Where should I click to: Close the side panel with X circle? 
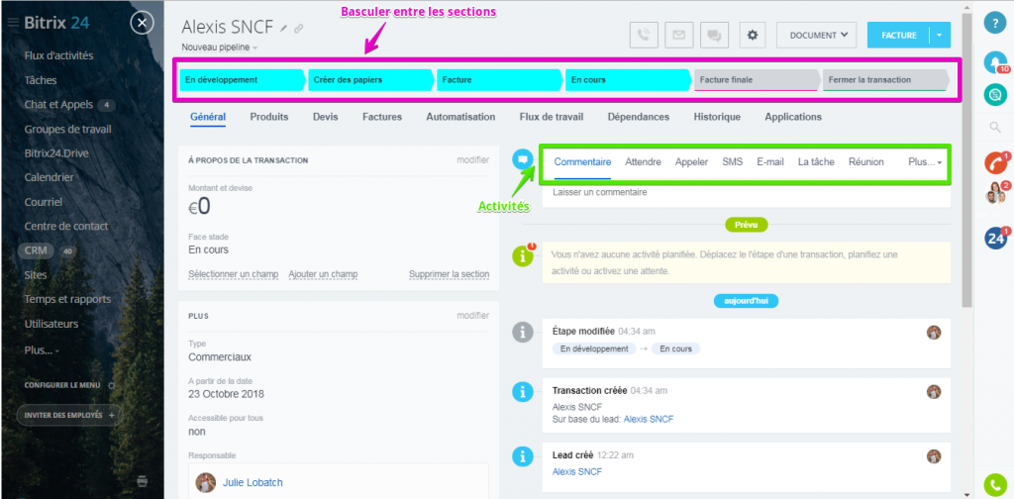point(142,24)
